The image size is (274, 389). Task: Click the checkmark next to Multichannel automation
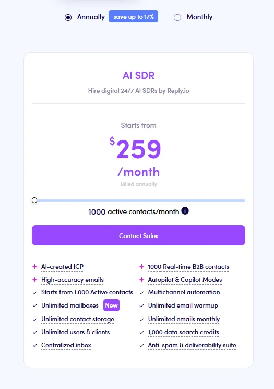[141, 293]
